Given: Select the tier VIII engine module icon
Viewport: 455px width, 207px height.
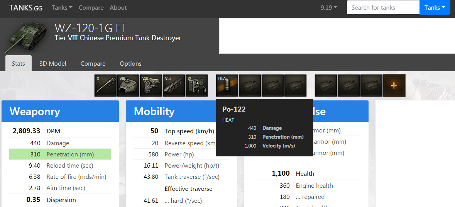Looking at the screenshot, I should point(151,85).
